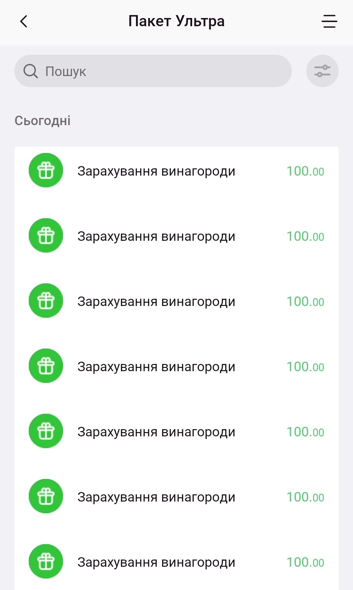
Task: Tap the gift icon of fourth transaction
Action: click(x=46, y=366)
